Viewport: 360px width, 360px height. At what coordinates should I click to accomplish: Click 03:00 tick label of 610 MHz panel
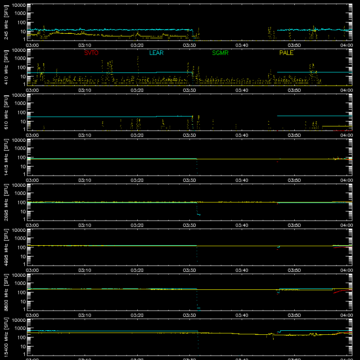pyautogui.click(x=32, y=135)
